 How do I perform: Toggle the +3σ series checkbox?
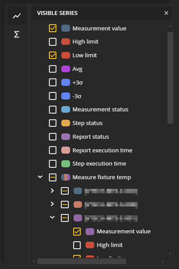coord(52,82)
